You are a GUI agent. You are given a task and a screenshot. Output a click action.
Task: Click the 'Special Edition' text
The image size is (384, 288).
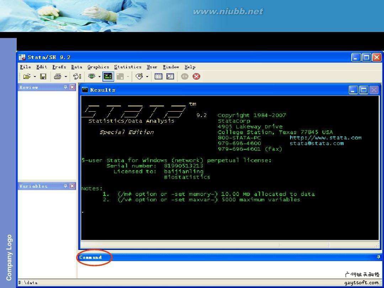tap(127, 132)
